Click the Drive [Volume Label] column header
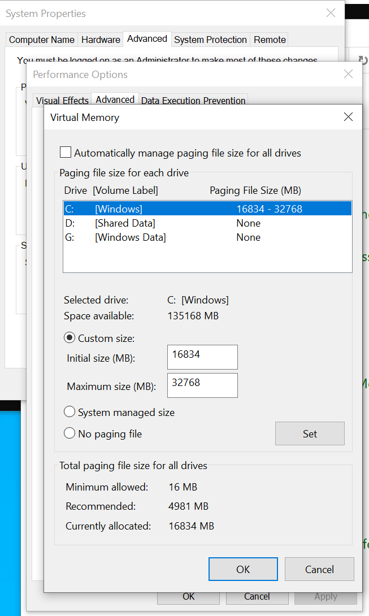Screen dimensions: 369x616 tap(111, 190)
